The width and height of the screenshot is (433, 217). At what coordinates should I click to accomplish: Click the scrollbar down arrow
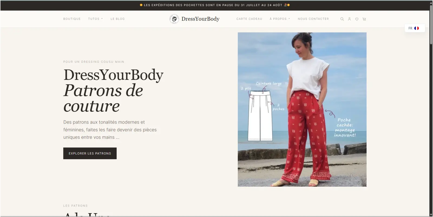pos(431,215)
